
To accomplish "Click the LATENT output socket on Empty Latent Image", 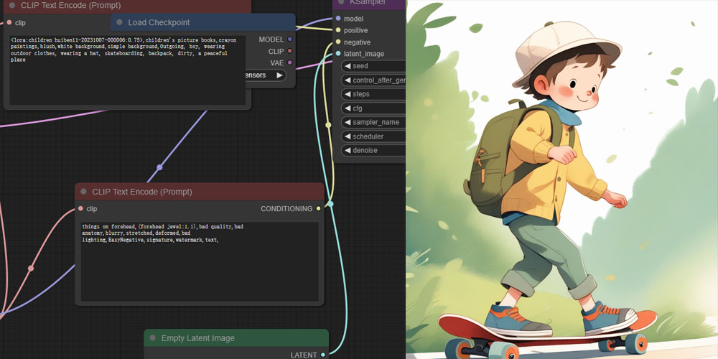I will pos(323,355).
